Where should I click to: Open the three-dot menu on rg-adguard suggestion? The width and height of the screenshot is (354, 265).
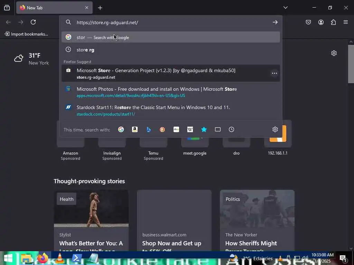pyautogui.click(x=274, y=73)
